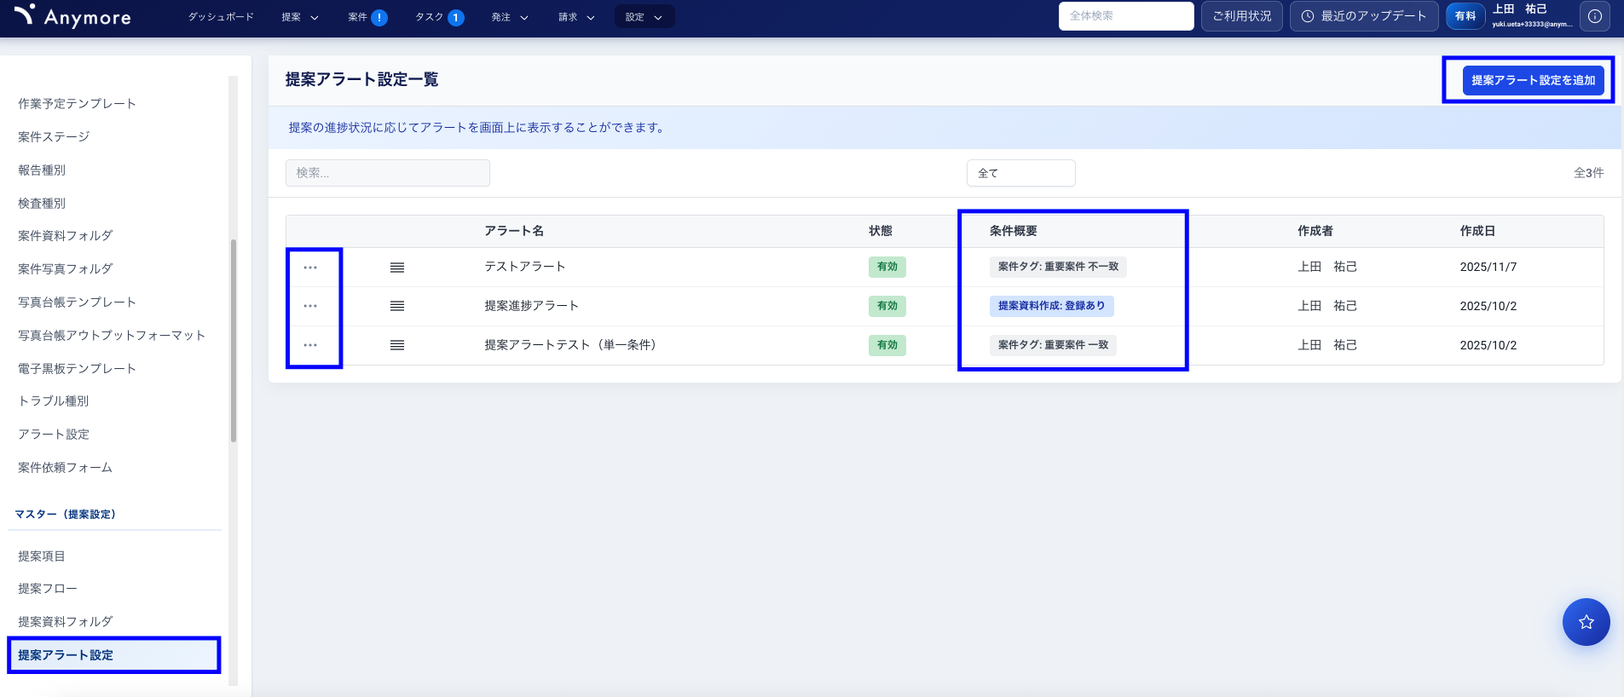Open the 案件 menu item
Viewport: 1624px width, 697px height.
pyautogui.click(x=357, y=17)
